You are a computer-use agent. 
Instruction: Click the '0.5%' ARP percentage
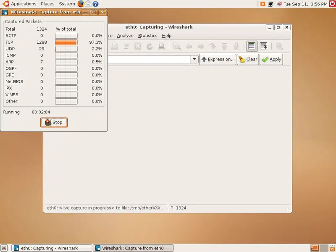click(97, 62)
